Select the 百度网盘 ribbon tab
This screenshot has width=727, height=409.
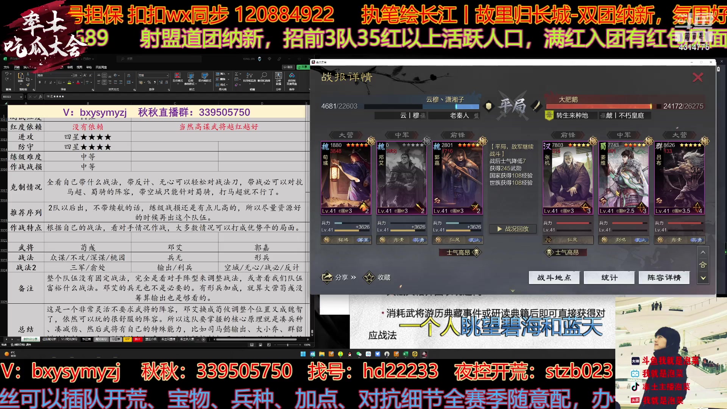point(101,67)
